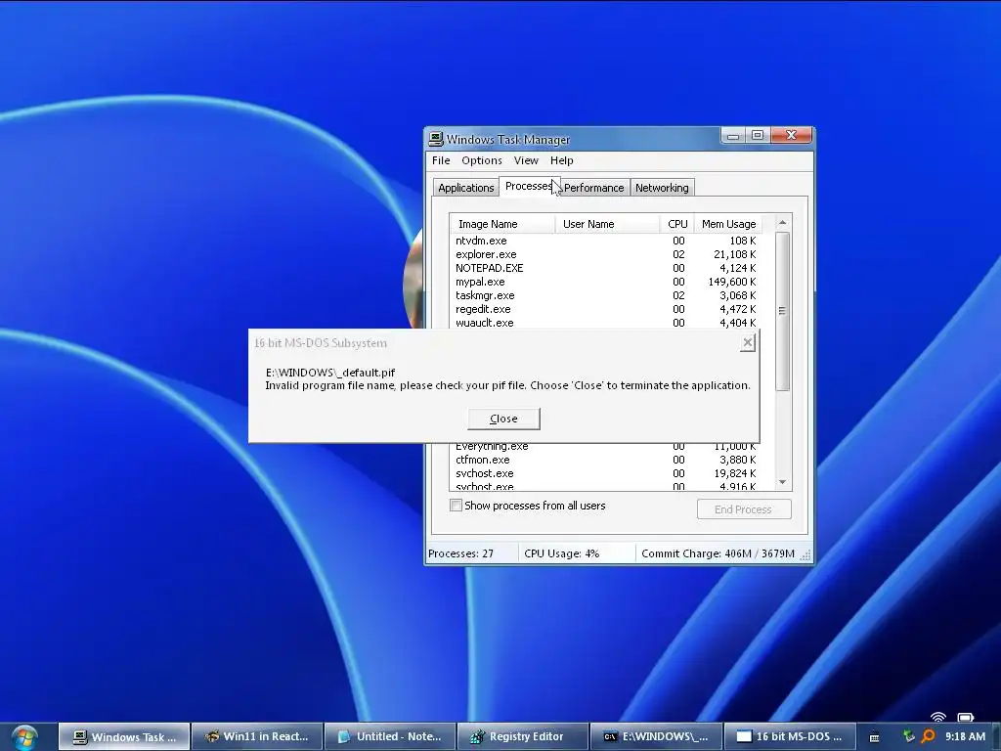Sort by the Mem Usage column header
This screenshot has width=1001, height=751.
pos(728,224)
